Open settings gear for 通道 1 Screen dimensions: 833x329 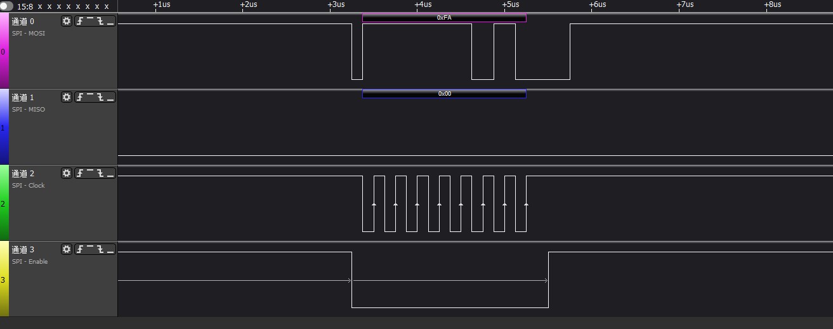(67, 97)
